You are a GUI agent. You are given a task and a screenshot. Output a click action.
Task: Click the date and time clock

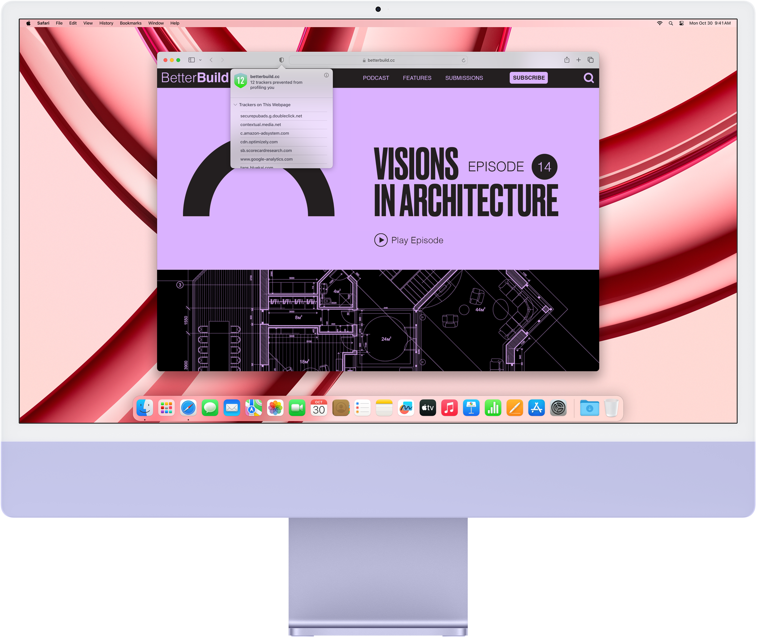[x=710, y=23]
